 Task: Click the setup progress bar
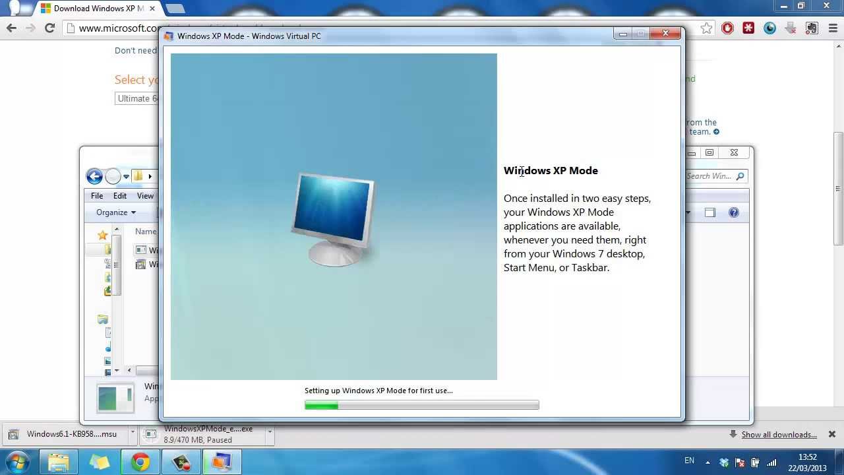(421, 405)
